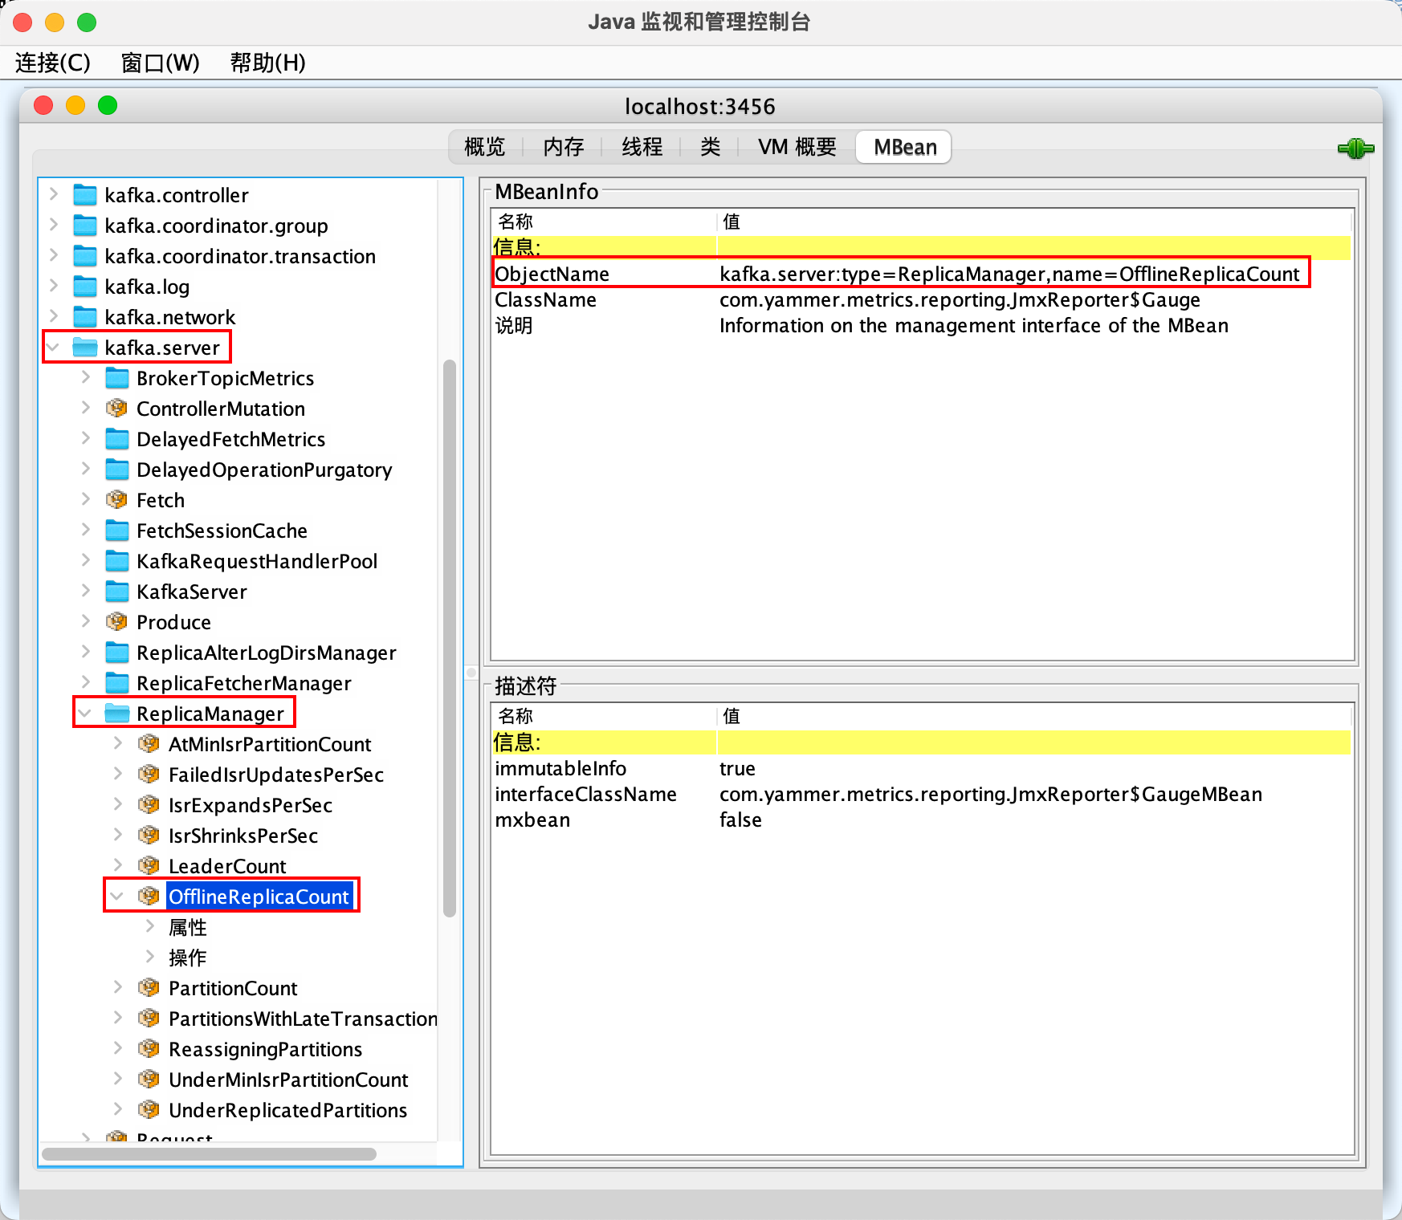Click the split pane divider handle
1402x1220 pixels.
coord(471,673)
